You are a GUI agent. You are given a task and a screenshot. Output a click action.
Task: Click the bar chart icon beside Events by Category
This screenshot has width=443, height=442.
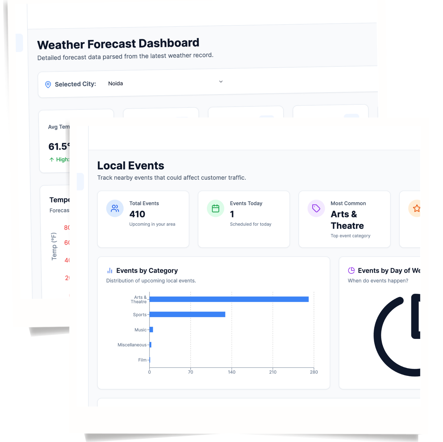[x=110, y=271]
